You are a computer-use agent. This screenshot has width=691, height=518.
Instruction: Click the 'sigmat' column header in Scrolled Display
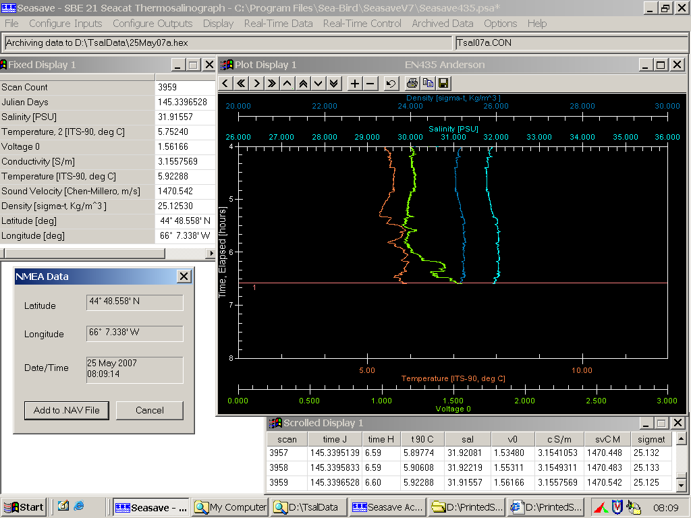651,439
